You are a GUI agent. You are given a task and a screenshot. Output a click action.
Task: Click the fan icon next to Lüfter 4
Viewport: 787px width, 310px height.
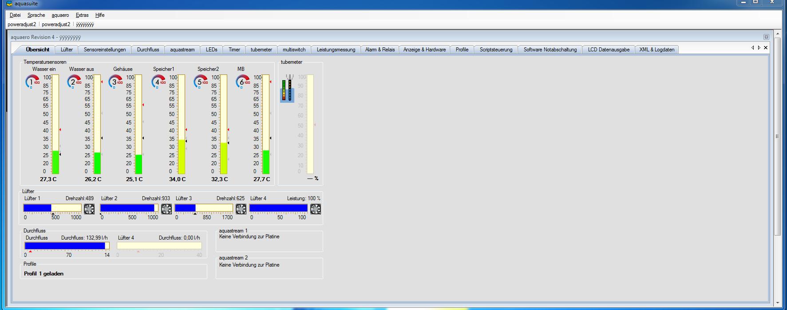[316, 209]
